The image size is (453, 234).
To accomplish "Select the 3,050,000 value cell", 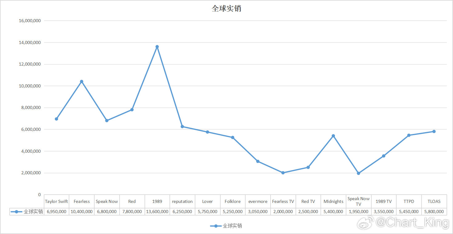I will (258, 212).
